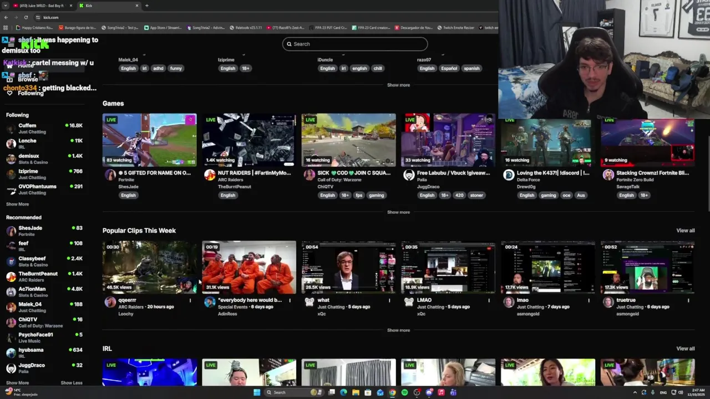710x399 pixels.
Task: Open JuggDraco Palia stream thumbnail
Action: [448, 140]
